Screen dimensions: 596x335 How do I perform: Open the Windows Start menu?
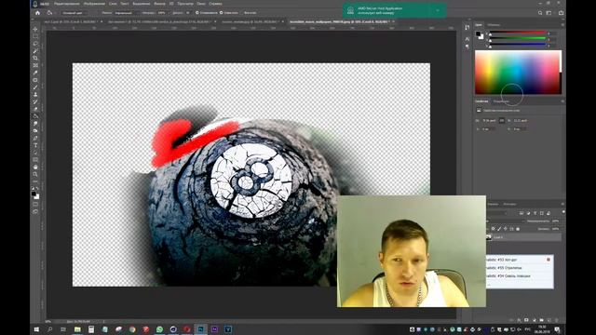(x=36, y=329)
